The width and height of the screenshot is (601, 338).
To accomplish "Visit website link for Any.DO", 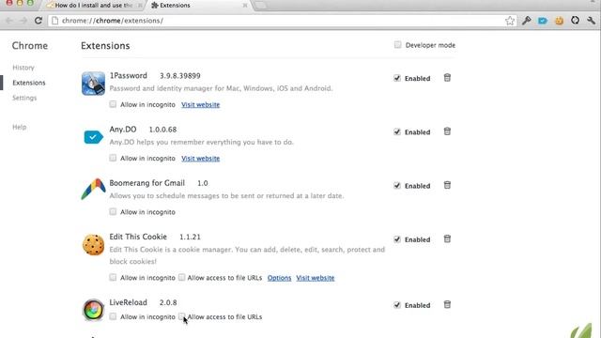I will tap(200, 159).
